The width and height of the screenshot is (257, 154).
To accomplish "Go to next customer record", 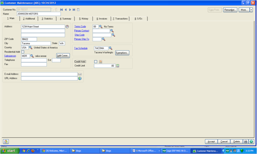I will click(70, 10).
